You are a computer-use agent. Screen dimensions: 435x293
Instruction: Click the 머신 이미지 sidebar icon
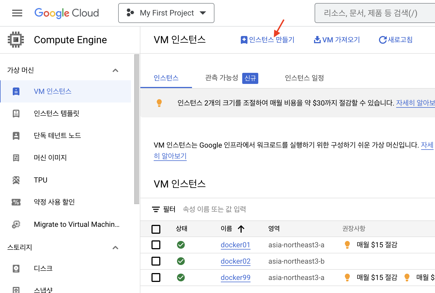coord(16,158)
